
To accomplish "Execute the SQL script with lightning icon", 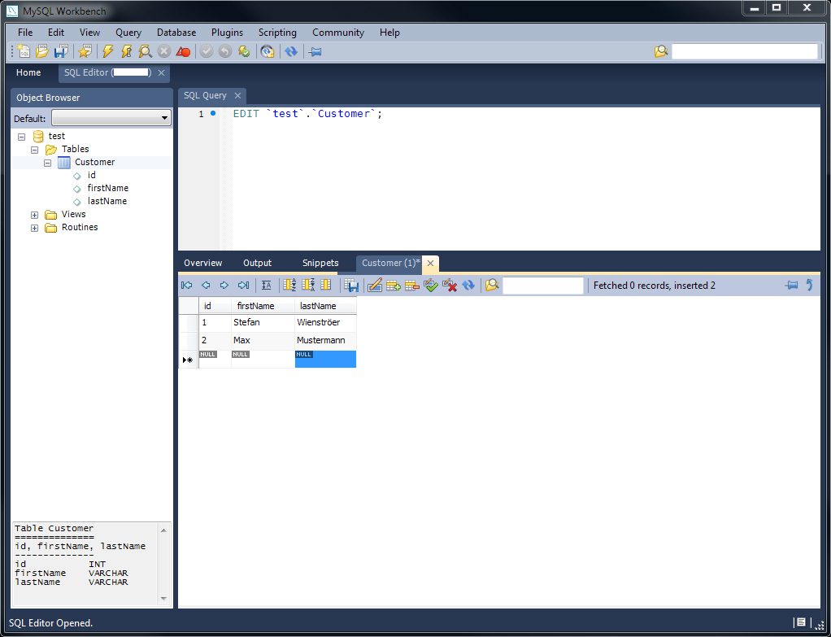I will pos(108,51).
